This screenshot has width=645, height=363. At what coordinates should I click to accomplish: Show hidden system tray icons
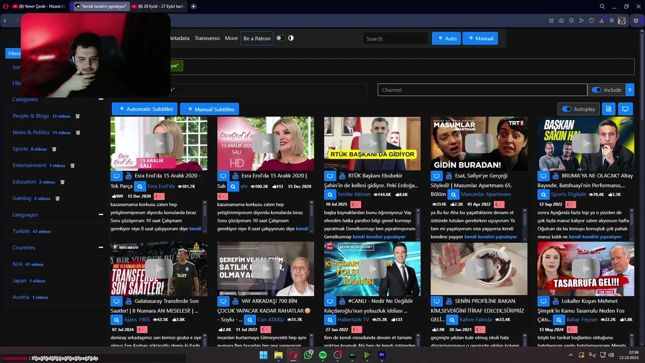571,355
